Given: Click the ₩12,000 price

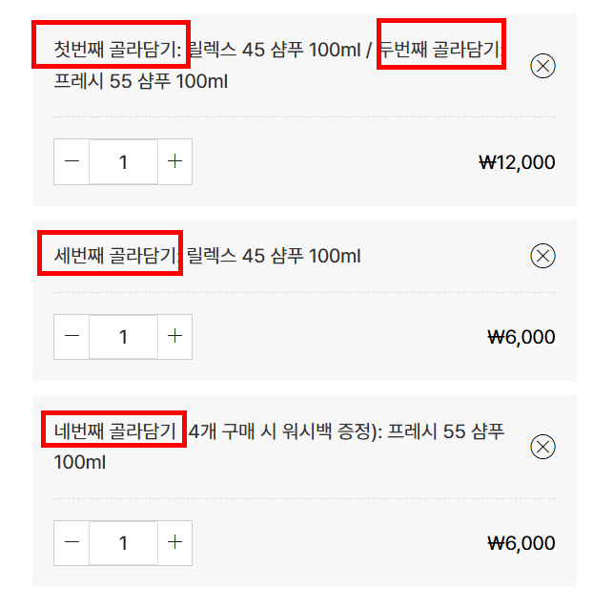Looking at the screenshot, I should click(517, 162).
